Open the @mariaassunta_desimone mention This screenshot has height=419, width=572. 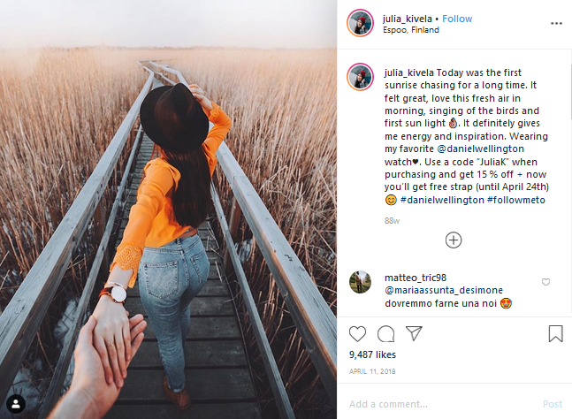tap(444, 290)
